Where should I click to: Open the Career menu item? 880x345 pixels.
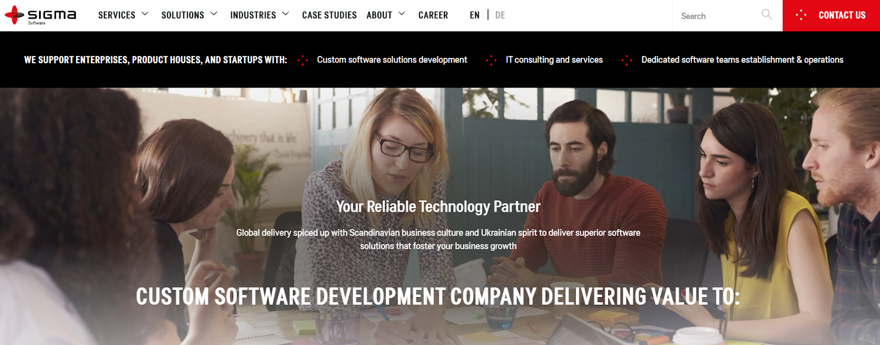[x=433, y=15]
